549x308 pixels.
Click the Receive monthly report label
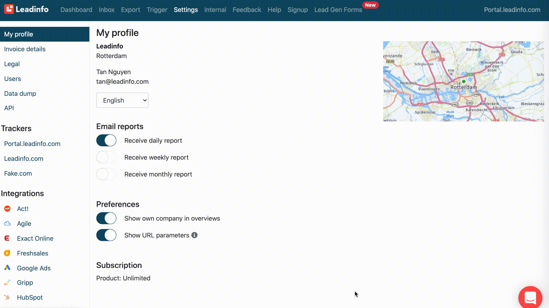pos(158,174)
